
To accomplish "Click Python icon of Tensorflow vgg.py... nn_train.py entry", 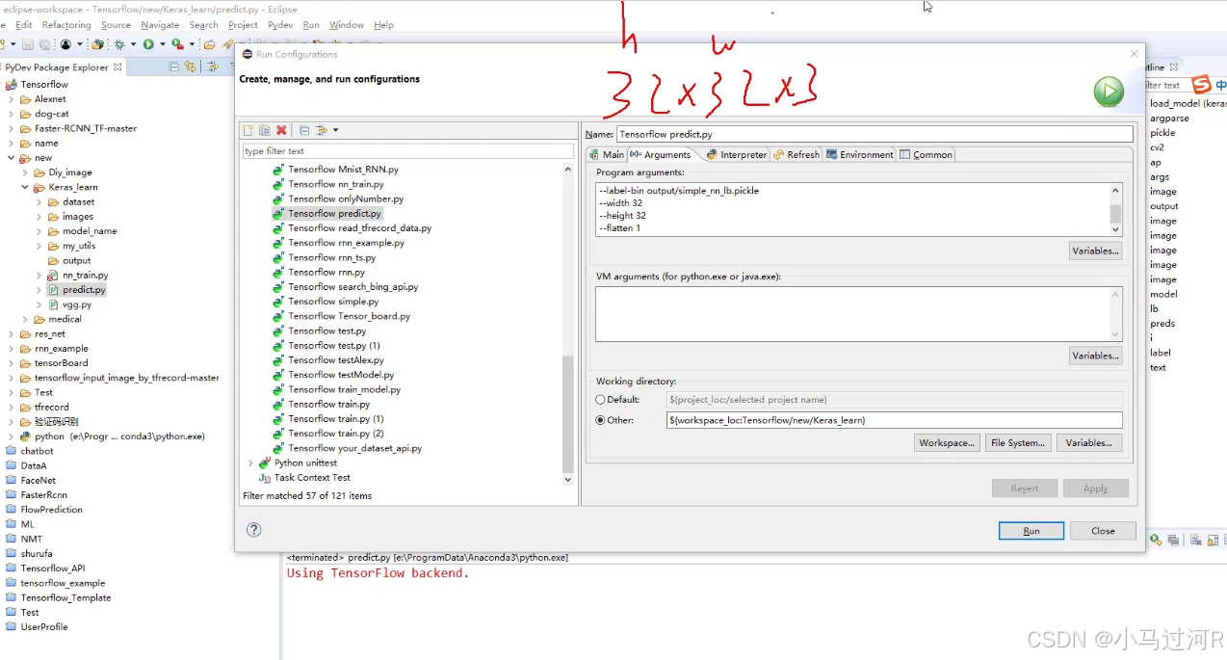I will click(x=278, y=184).
